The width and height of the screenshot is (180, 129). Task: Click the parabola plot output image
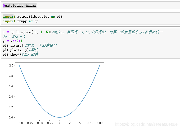coord(56,94)
